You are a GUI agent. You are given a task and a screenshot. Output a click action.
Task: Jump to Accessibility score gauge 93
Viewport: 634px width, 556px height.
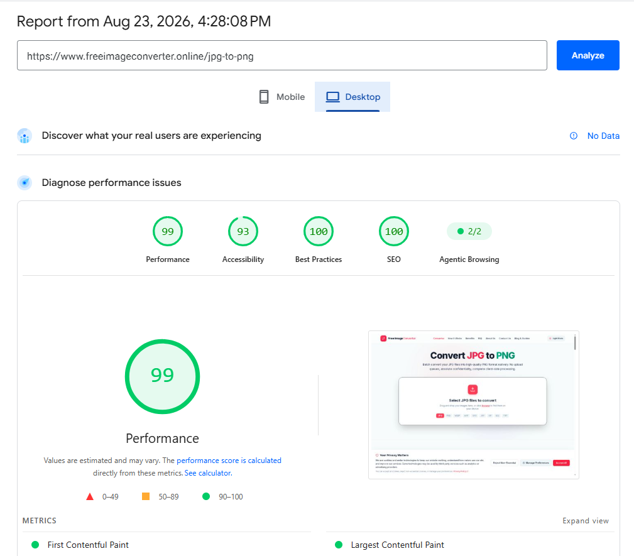point(243,231)
